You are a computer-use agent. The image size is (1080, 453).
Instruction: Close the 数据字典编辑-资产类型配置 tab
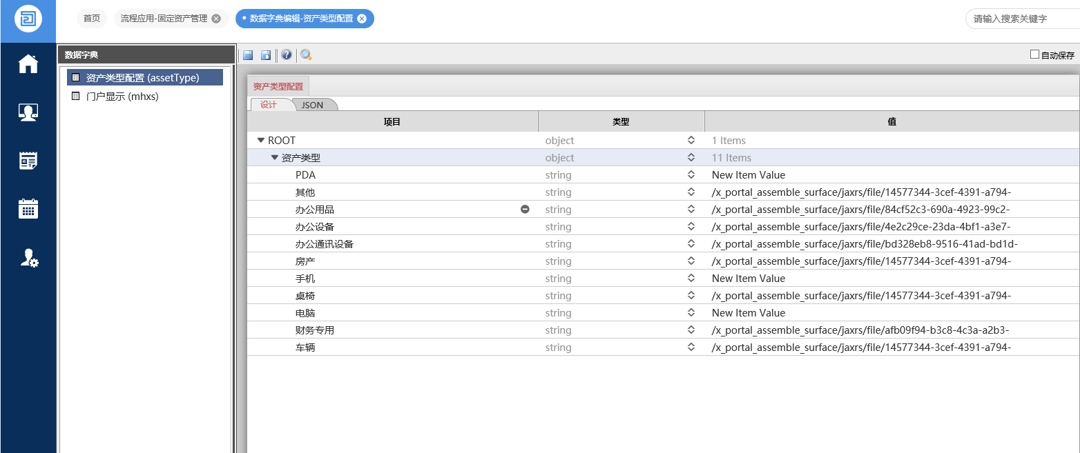[362, 19]
